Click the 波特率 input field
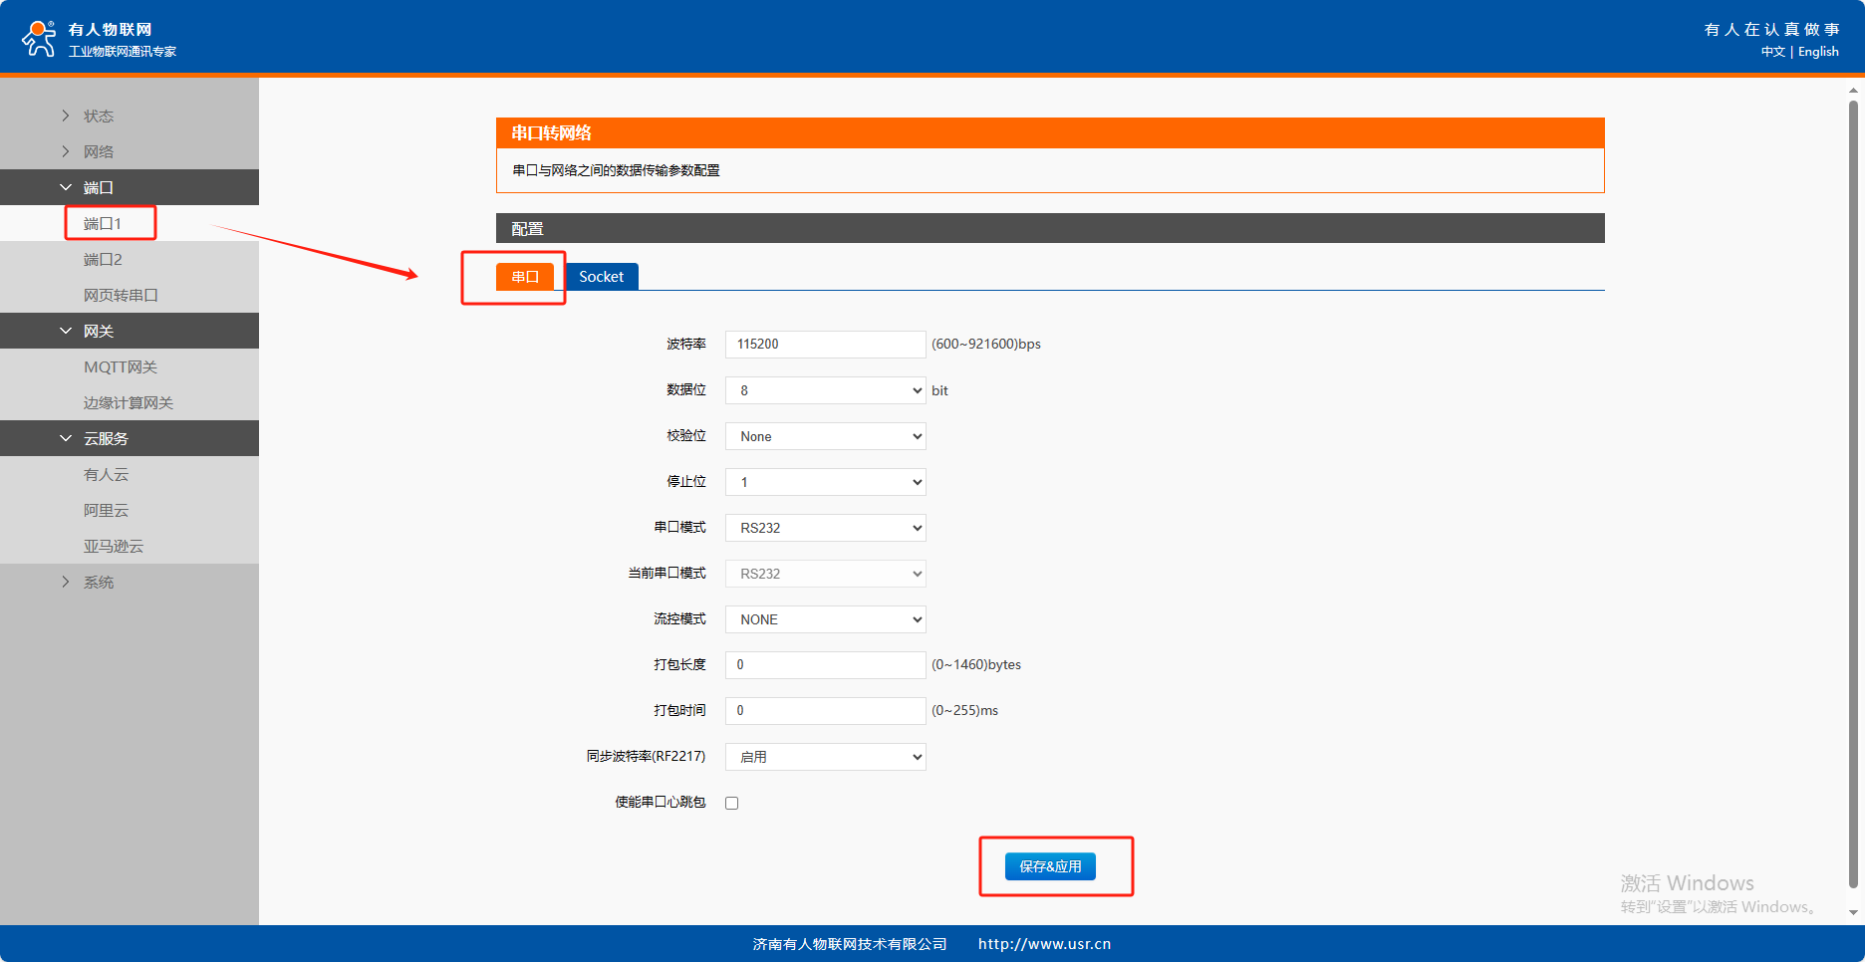Viewport: 1865px width, 962px height. pos(825,345)
